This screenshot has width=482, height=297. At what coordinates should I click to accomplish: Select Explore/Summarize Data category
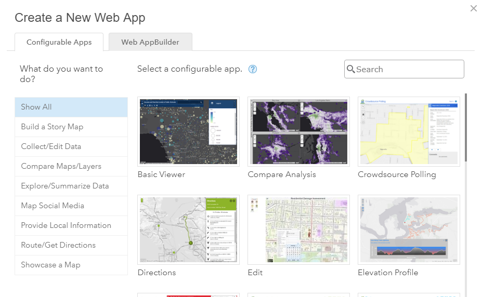tap(71, 186)
